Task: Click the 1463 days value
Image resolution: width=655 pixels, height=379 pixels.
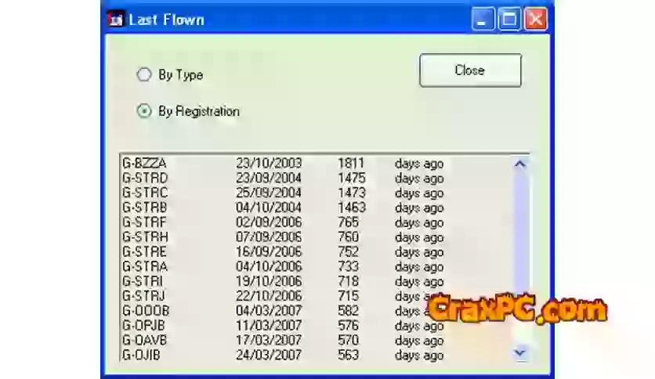Action: pyautogui.click(x=352, y=208)
